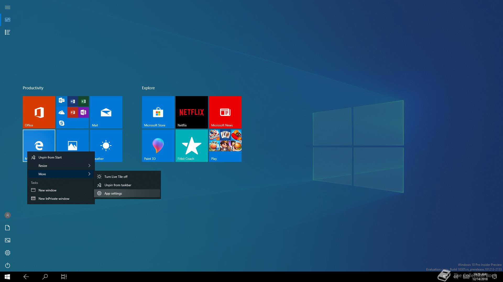
Task: Open the user account icon
Action: pos(8,215)
